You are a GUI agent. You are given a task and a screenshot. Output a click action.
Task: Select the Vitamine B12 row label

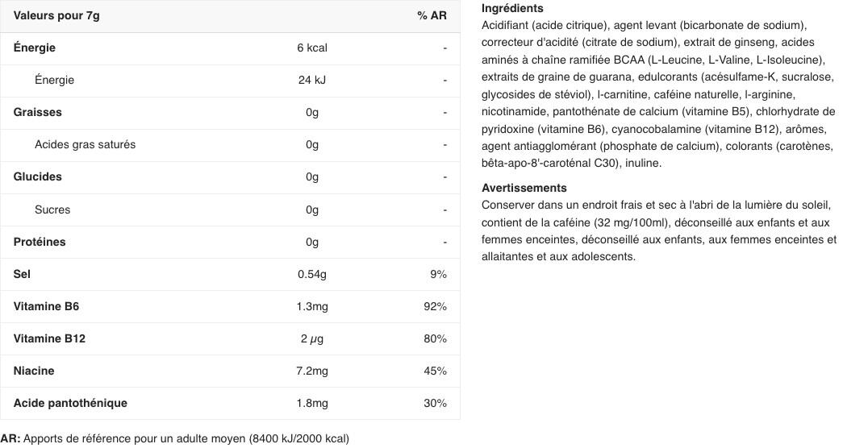pos(49,338)
